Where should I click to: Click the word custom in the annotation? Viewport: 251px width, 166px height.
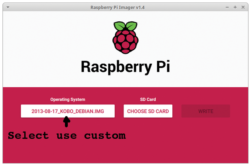(105, 136)
